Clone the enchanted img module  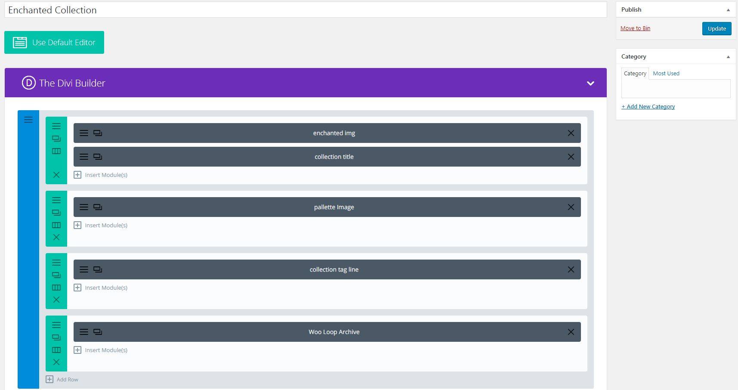coord(98,133)
